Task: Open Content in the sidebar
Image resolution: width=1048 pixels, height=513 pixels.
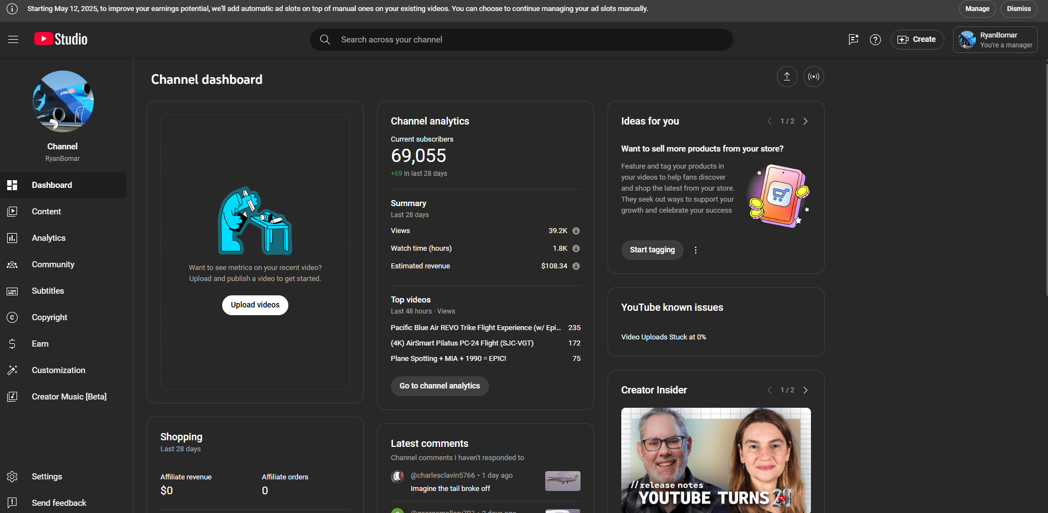Action: pyautogui.click(x=63, y=212)
